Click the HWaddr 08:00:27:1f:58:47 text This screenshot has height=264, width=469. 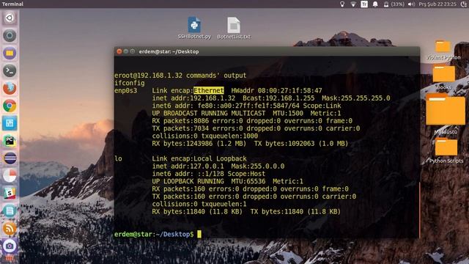pyautogui.click(x=276, y=90)
